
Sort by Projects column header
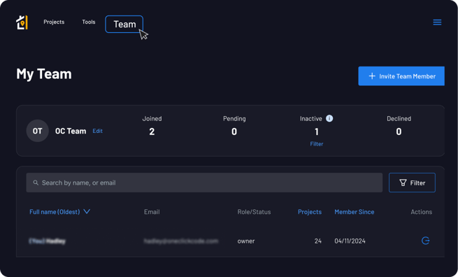(x=310, y=212)
